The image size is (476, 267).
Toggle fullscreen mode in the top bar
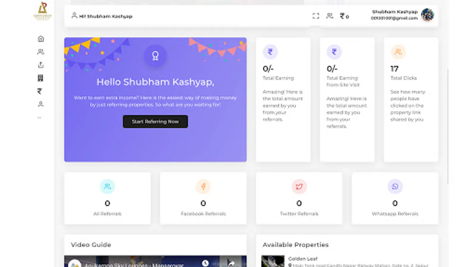(x=316, y=16)
